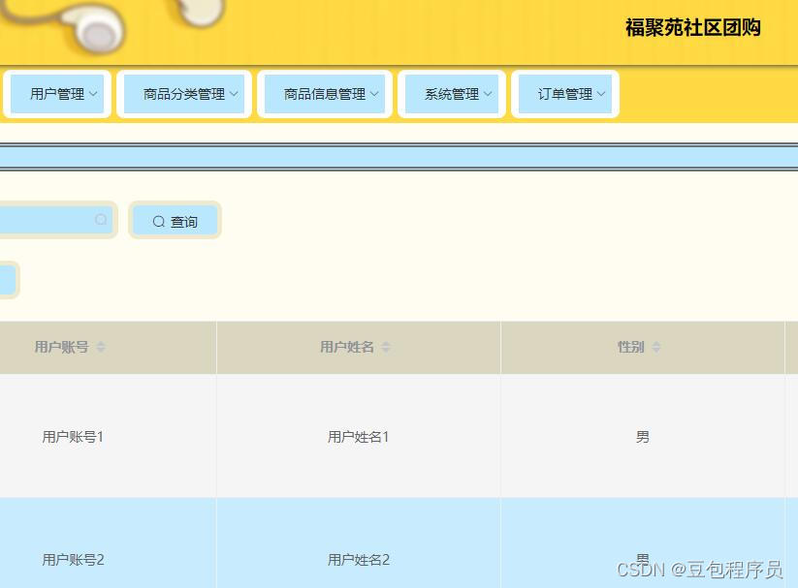Viewport: 798px width, 588px height.
Task: Open the 商品信息管理 menu
Action: tap(325, 94)
